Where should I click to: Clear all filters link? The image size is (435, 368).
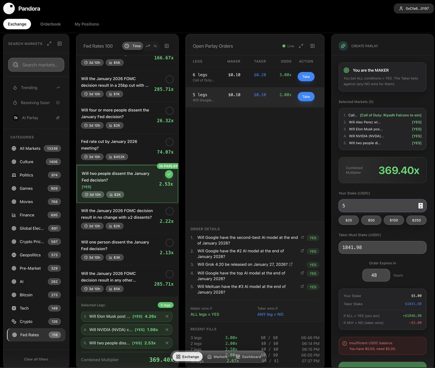point(36,359)
